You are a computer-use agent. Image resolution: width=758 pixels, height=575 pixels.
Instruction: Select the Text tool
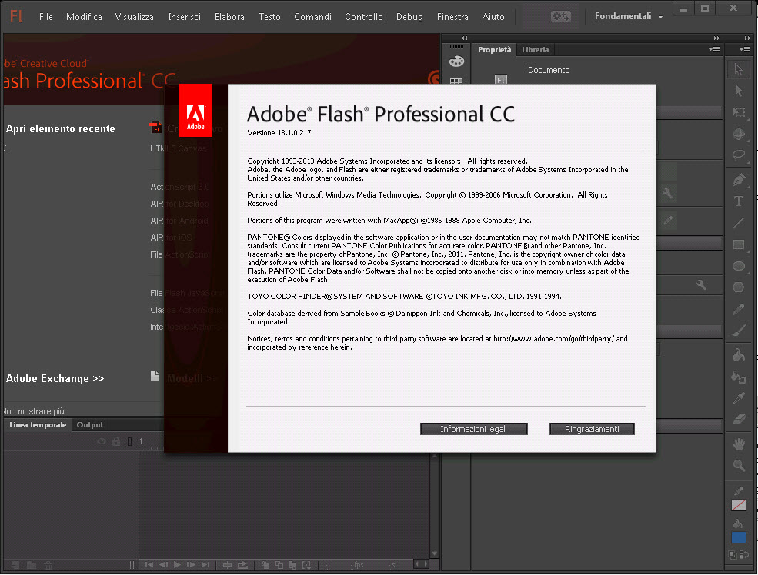pyautogui.click(x=738, y=201)
